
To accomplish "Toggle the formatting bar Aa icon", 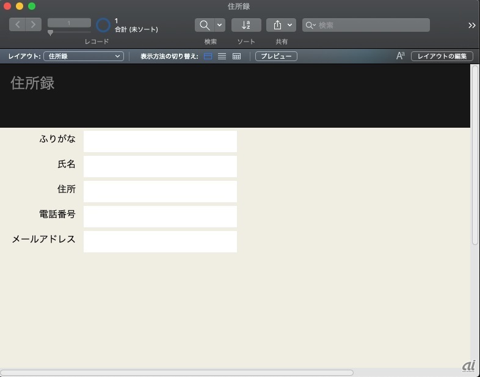I will (401, 56).
